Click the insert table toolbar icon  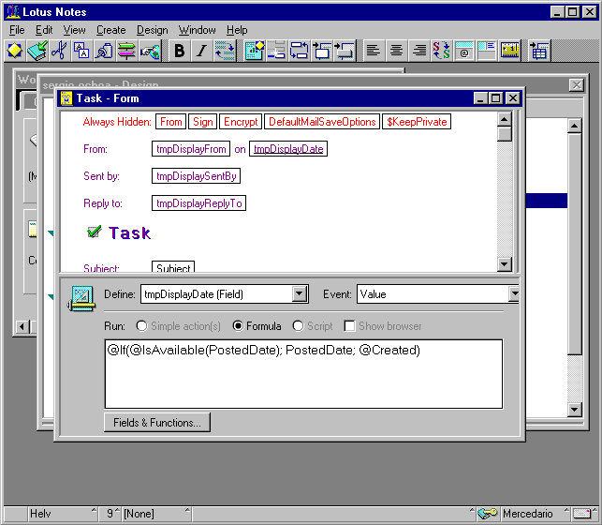tap(539, 51)
